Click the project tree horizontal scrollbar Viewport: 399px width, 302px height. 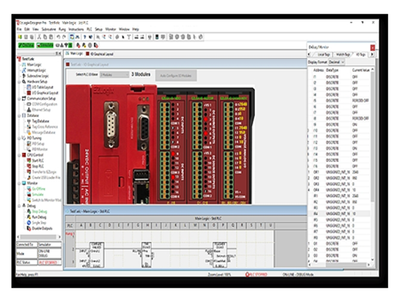(39, 237)
